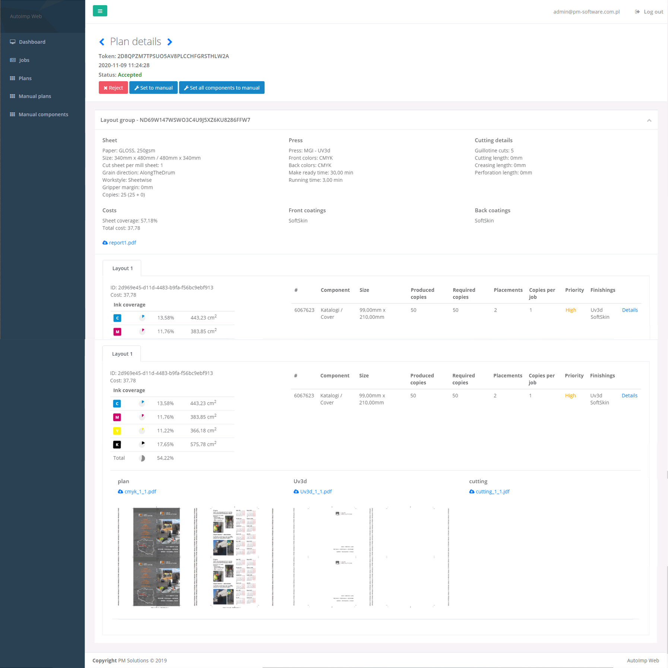Click the yellow Y ink badge icon
The height and width of the screenshot is (668, 668).
pyautogui.click(x=117, y=431)
